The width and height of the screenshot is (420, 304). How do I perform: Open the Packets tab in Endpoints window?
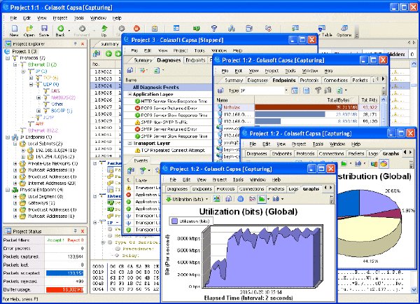[x=360, y=80]
